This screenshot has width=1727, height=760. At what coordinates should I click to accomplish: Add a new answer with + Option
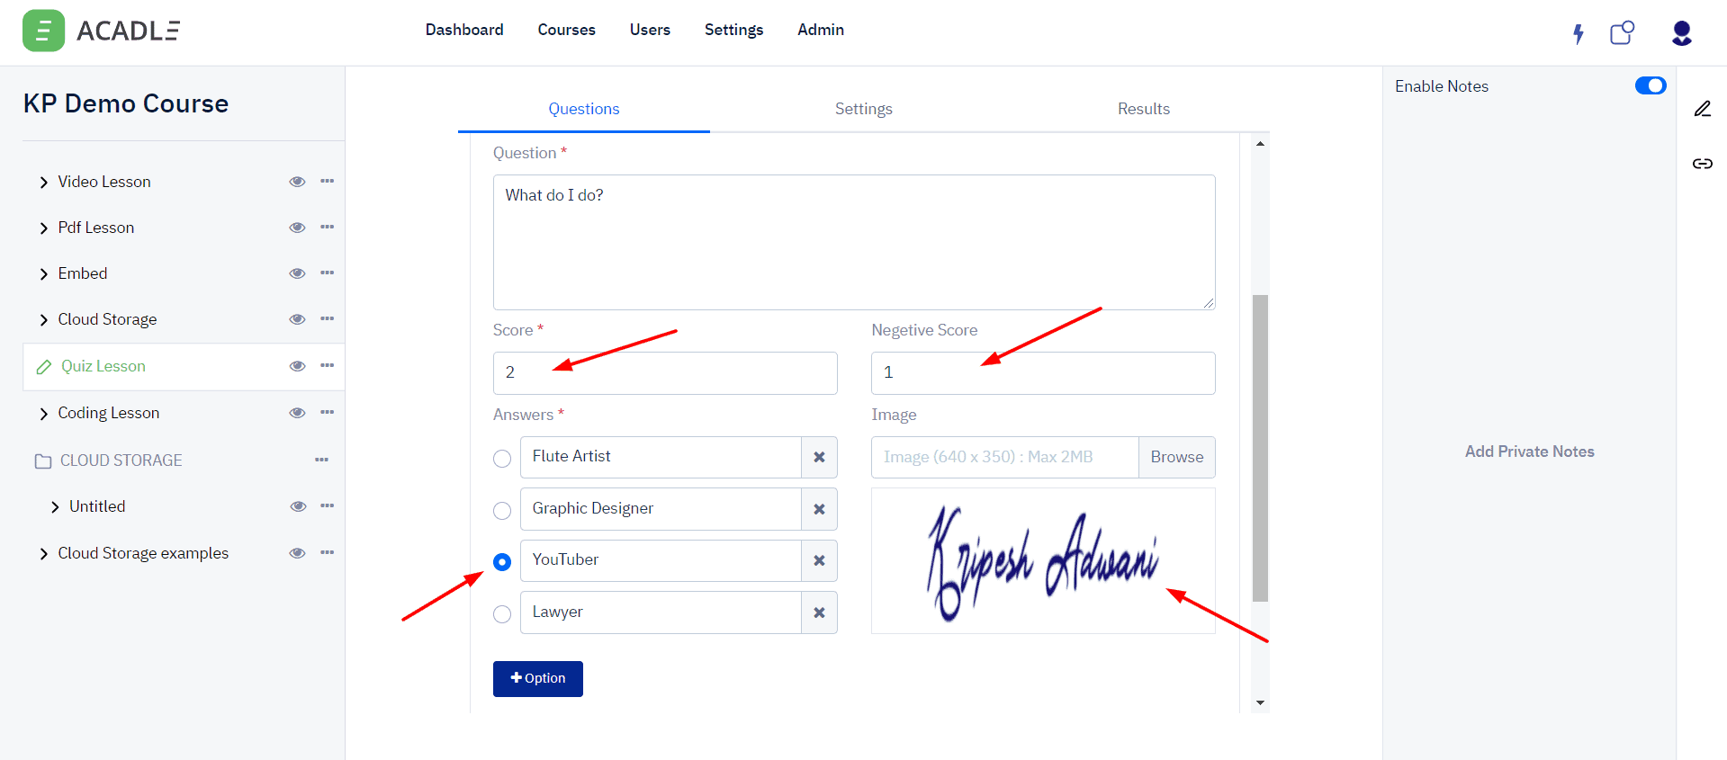click(x=538, y=678)
